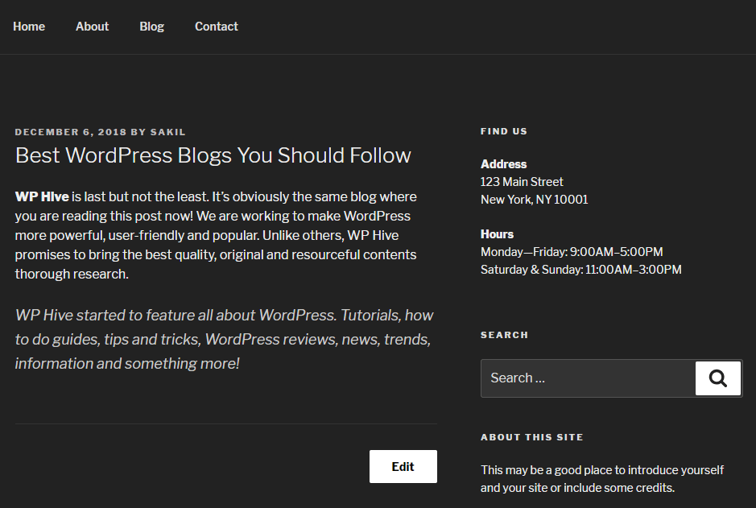Click the bold "WP Hive" text
The width and height of the screenshot is (756, 508).
point(42,196)
